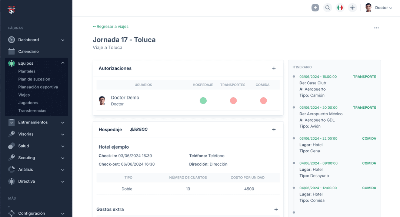Select Viajes in the Equipos submenu
400x217 pixels.
24,95
